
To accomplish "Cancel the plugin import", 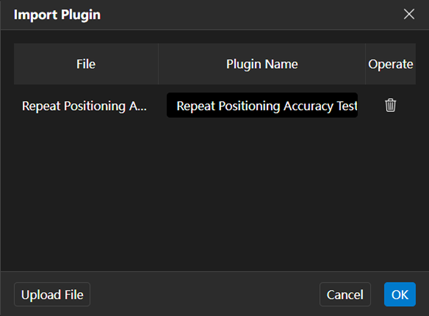I will tap(345, 294).
